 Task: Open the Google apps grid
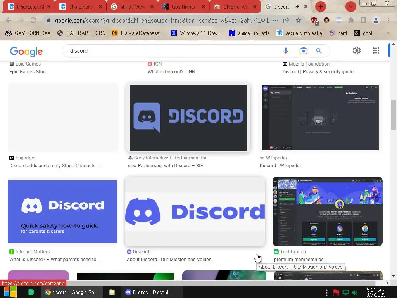(x=376, y=50)
